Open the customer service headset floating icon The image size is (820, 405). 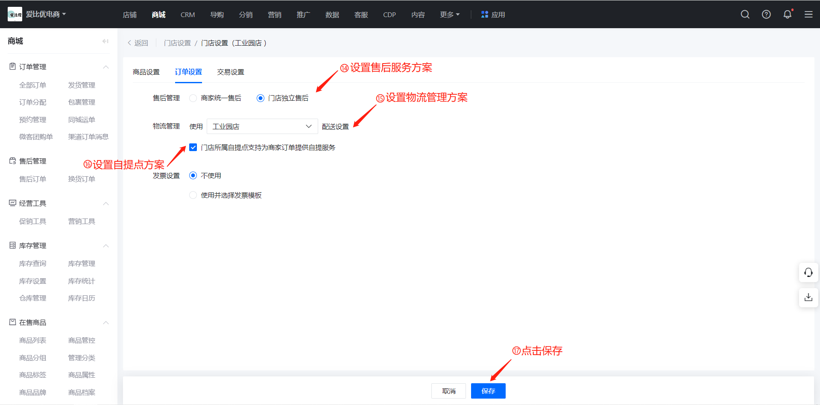[808, 272]
